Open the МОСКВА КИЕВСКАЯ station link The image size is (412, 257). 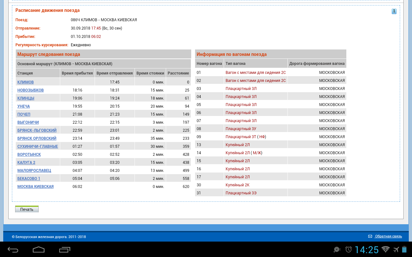point(35,187)
